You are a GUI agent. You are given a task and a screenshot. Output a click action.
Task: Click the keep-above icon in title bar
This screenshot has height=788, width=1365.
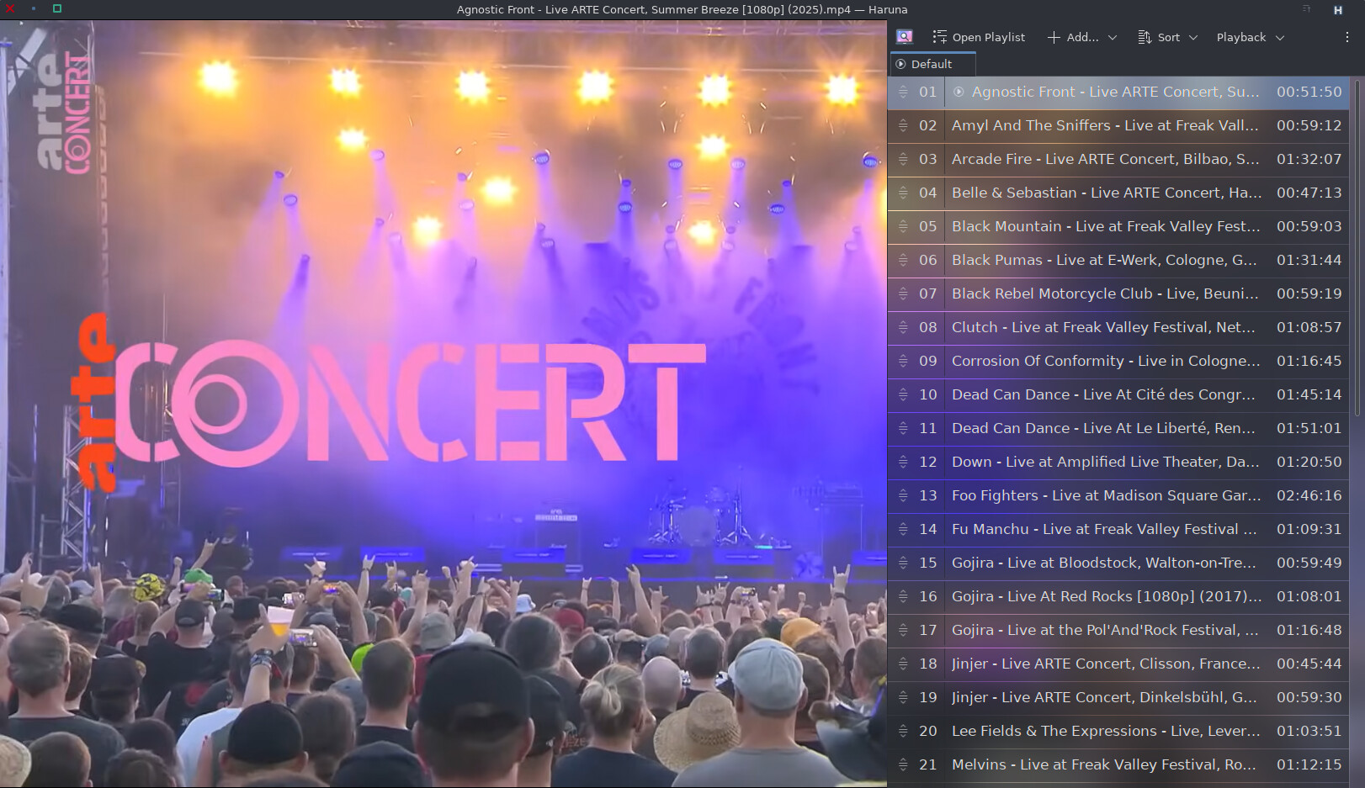[x=1307, y=9]
